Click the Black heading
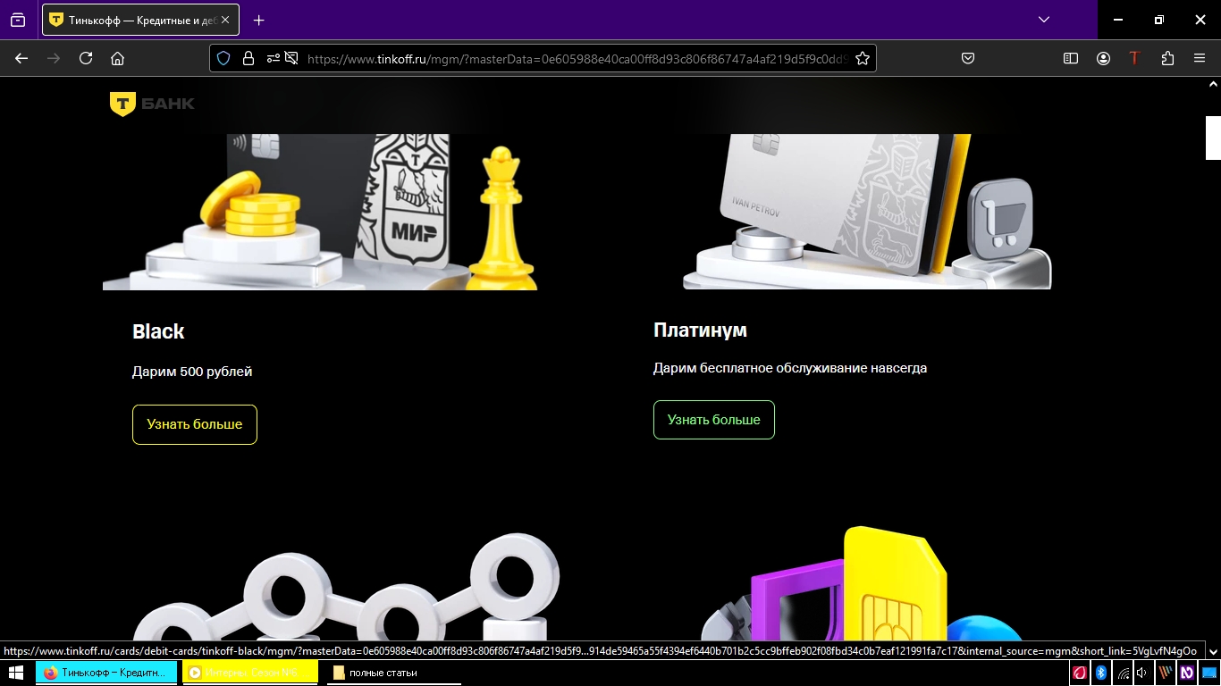 tap(158, 331)
